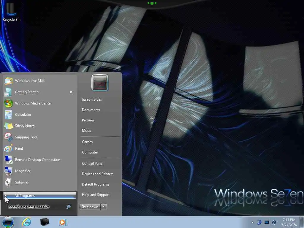304x228 pixels.
Task: Open Control Panel
Action: pyautogui.click(x=93, y=164)
